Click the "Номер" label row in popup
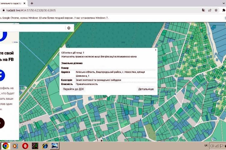Viewport: 226px width, 150px height. click(108, 68)
